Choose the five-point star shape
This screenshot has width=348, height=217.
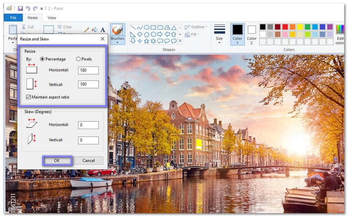(146, 41)
